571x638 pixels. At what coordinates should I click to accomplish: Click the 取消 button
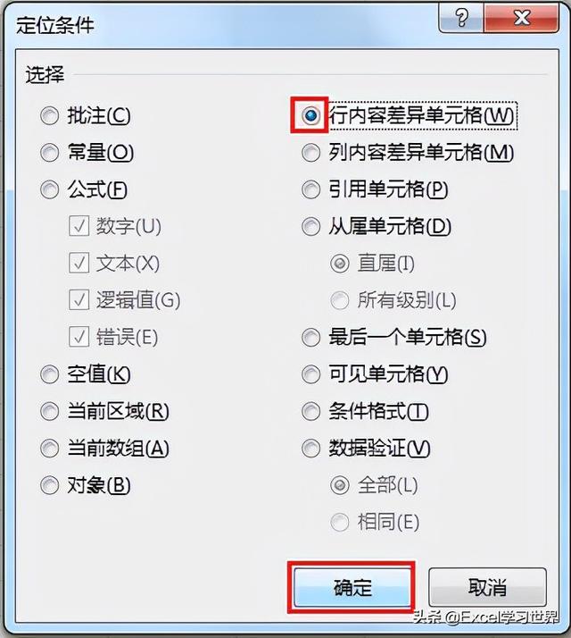[x=487, y=588]
